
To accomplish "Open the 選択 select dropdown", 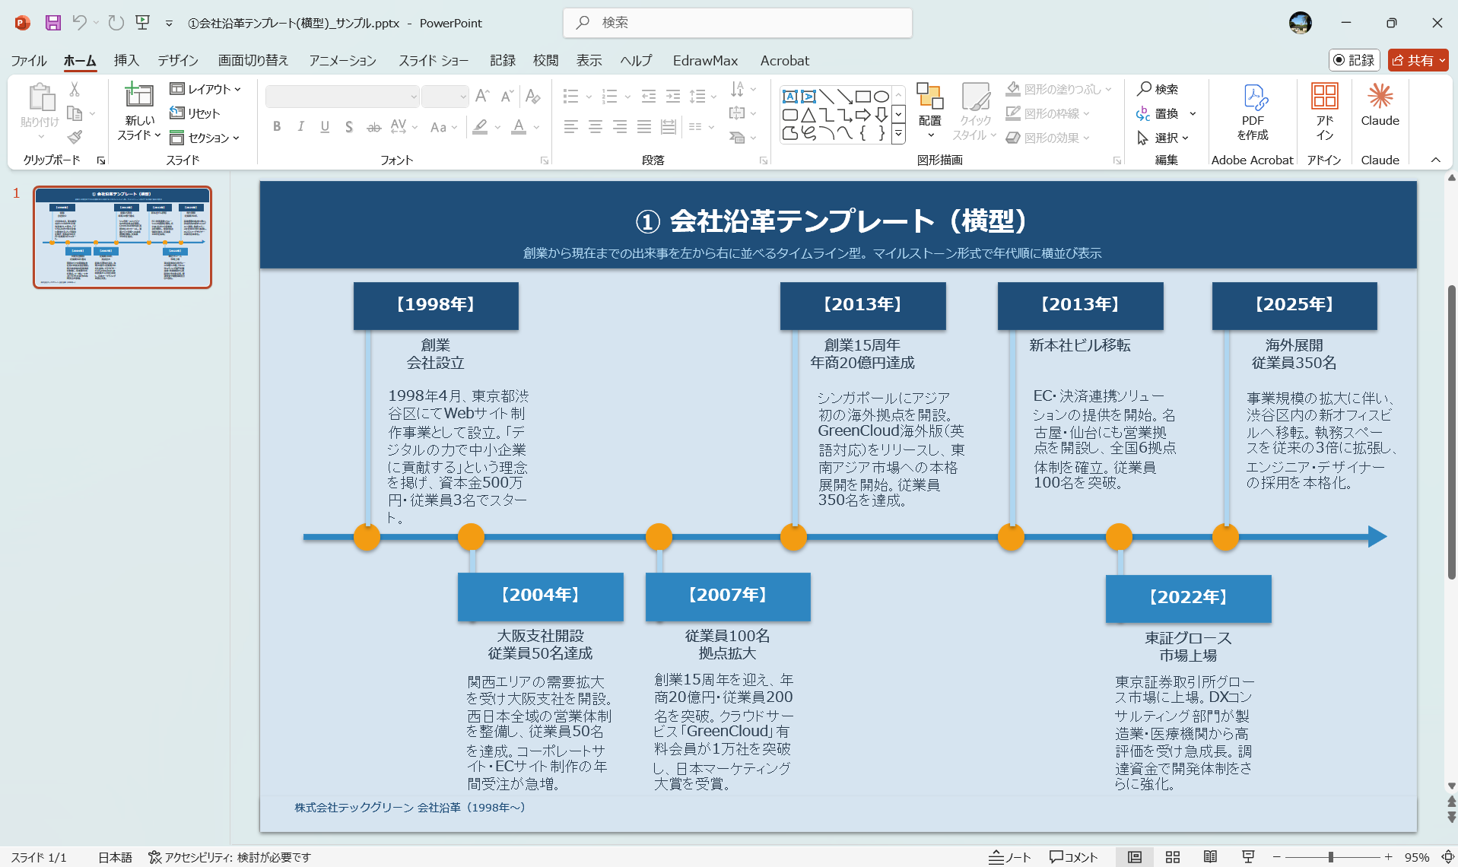I will pyautogui.click(x=1163, y=138).
